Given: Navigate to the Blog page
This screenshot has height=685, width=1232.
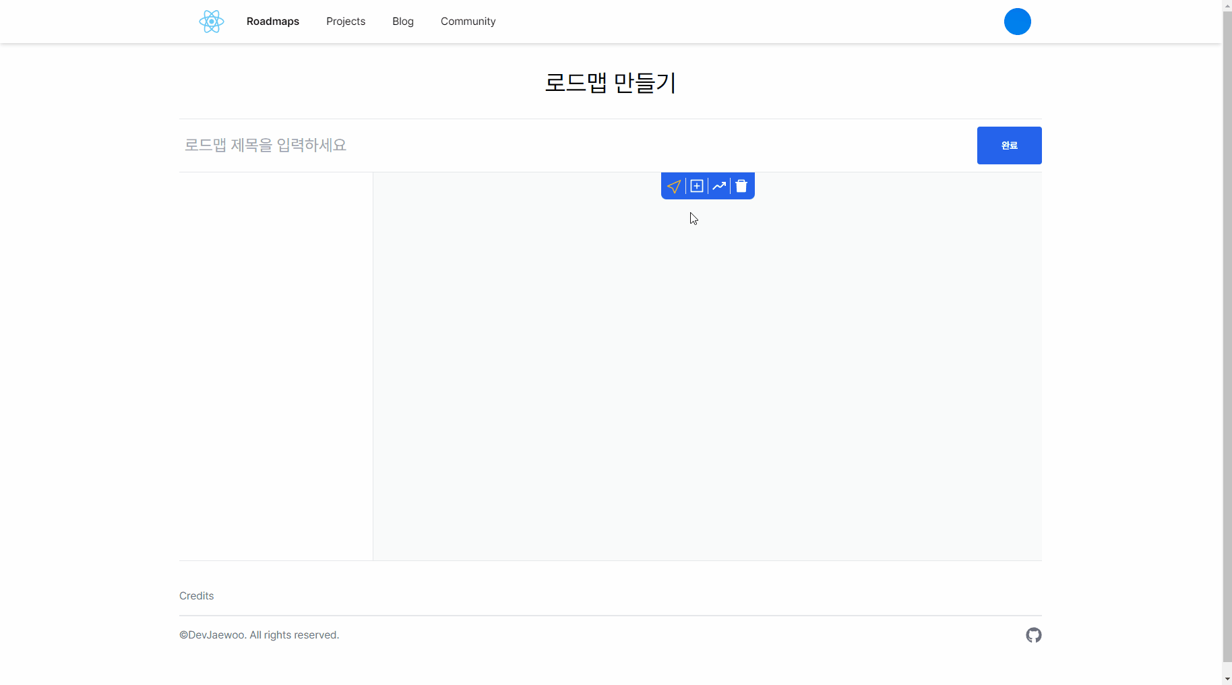Looking at the screenshot, I should click(x=402, y=21).
